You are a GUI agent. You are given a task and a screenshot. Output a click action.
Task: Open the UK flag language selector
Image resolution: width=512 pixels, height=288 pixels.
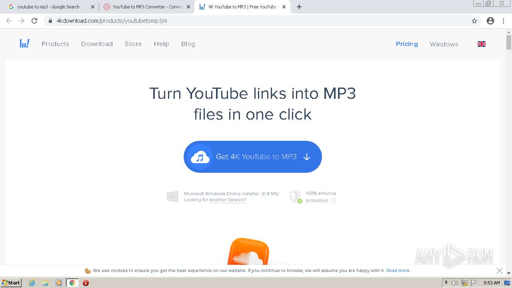coord(482,44)
